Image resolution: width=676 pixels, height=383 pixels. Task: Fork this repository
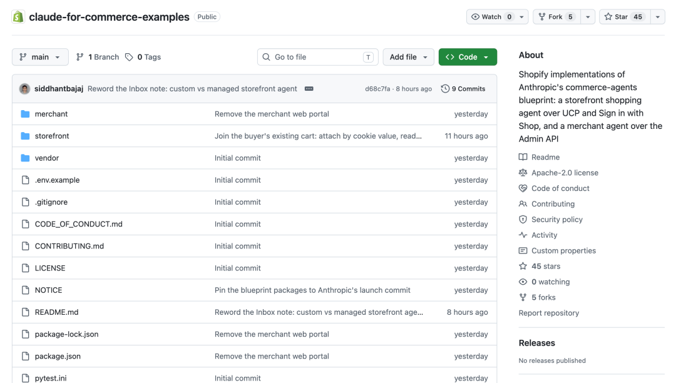556,17
